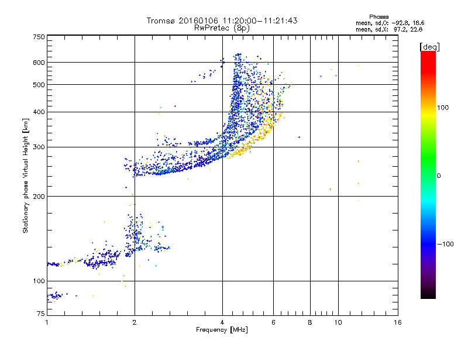Click the x-axis '4' tick label
Viewport: 468px width, 351px height.
(x=222, y=322)
